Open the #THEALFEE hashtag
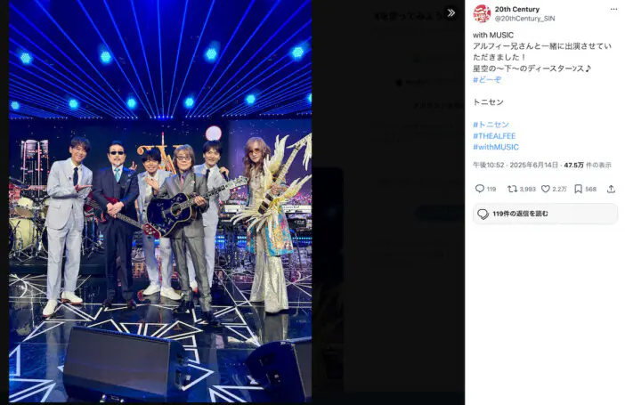Viewport: 625px width, 405px height. [x=494, y=135]
